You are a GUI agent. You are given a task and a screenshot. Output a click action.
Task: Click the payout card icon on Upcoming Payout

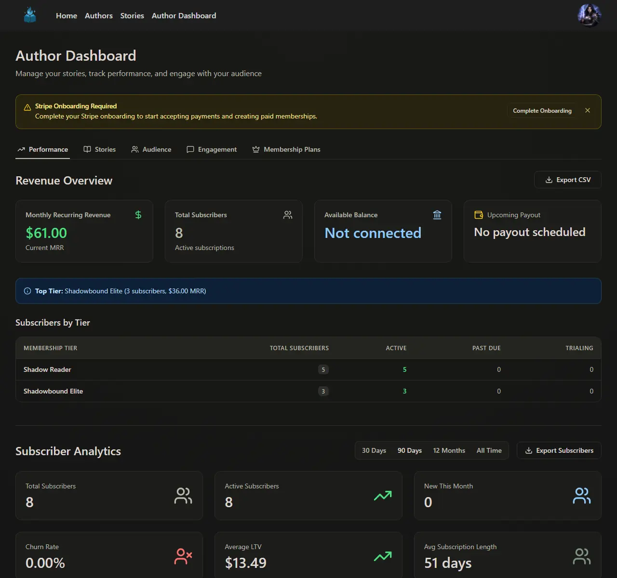click(479, 215)
